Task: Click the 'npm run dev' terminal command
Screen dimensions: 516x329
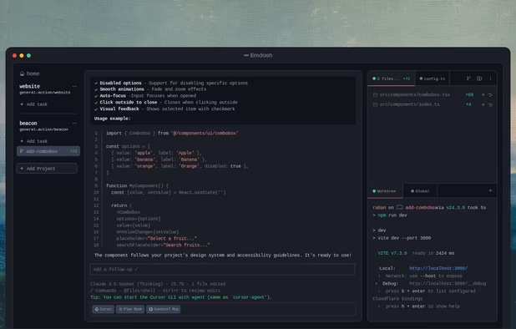Action: pyautogui.click(x=392, y=215)
